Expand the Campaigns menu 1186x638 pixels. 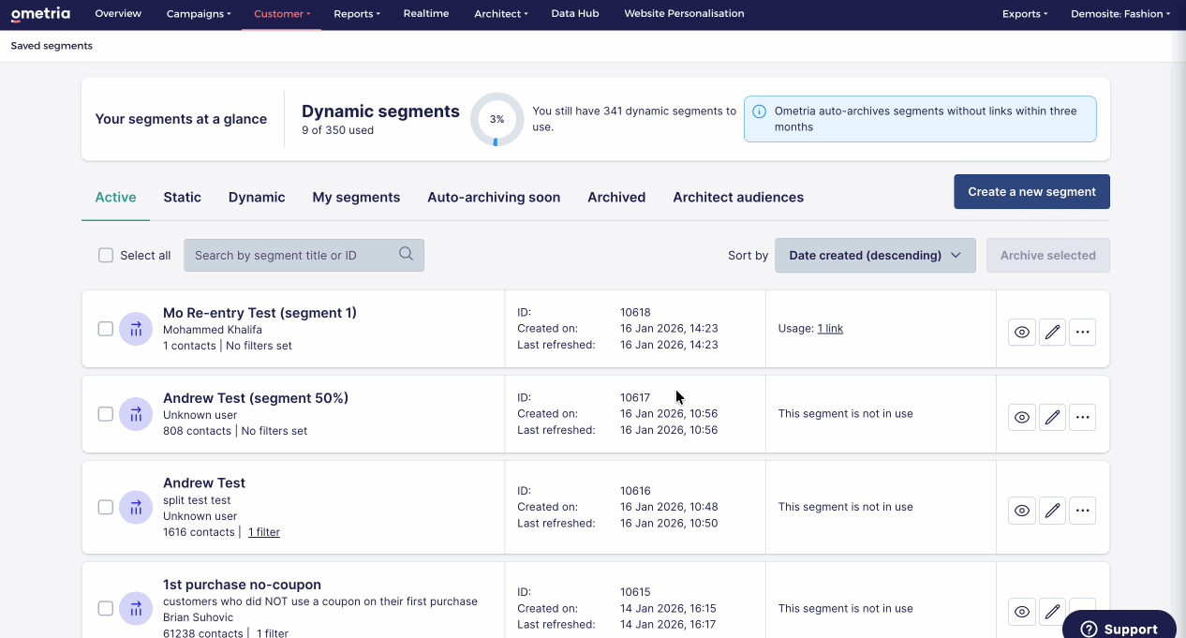click(199, 14)
